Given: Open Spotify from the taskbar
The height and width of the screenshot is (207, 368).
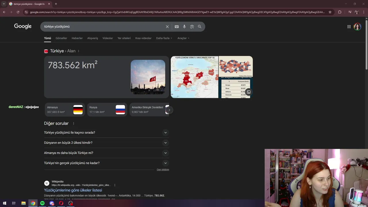Looking at the screenshot, I should pos(42,203).
